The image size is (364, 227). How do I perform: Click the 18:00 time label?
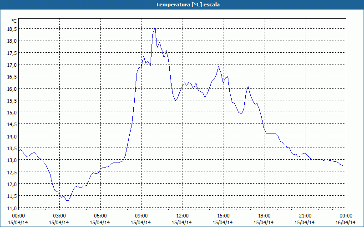[264, 216]
